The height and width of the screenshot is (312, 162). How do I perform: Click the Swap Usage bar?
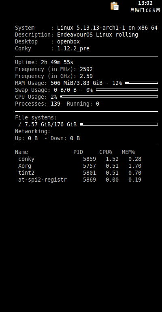pos(127,89)
